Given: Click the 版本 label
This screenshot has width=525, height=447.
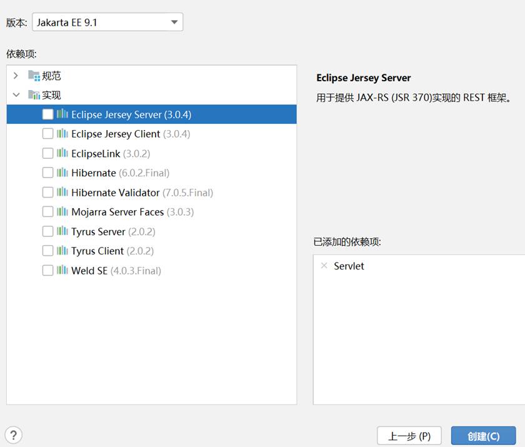Looking at the screenshot, I should pyautogui.click(x=16, y=23).
